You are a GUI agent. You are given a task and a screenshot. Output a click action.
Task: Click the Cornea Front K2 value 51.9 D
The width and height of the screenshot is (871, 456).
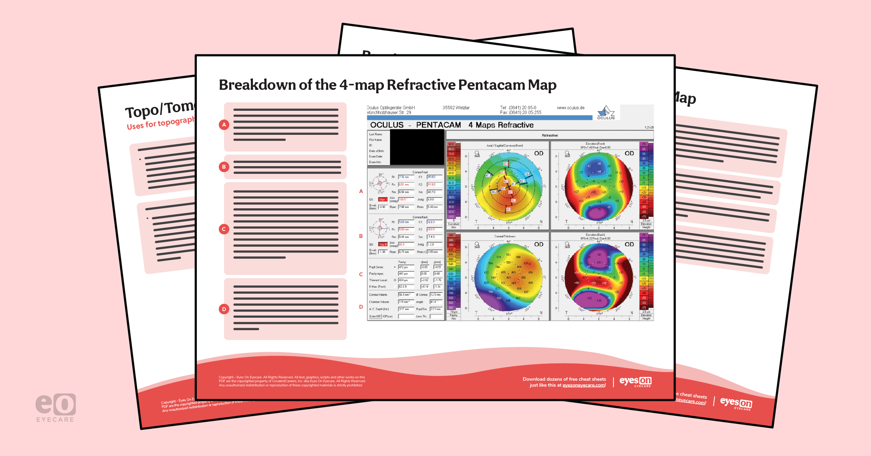tap(434, 185)
